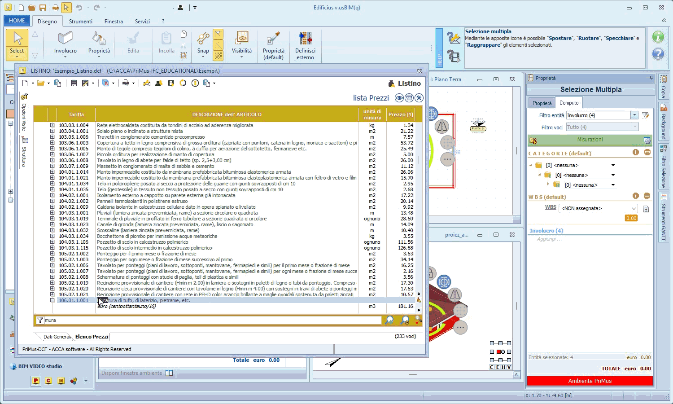673x404 pixels.
Task: Toggle the eye icon beside lista Prezzi
Action: point(399,98)
